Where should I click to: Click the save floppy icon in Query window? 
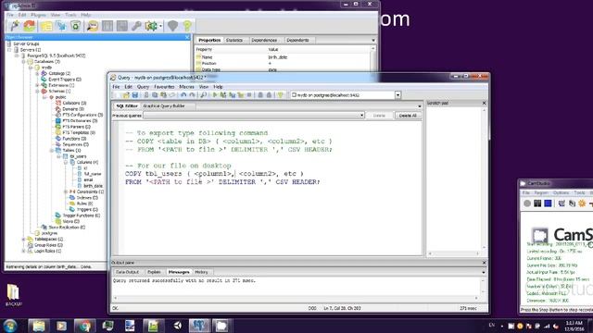[135, 95]
